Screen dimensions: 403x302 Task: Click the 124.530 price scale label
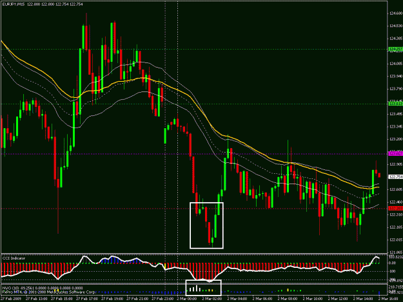(396, 26)
